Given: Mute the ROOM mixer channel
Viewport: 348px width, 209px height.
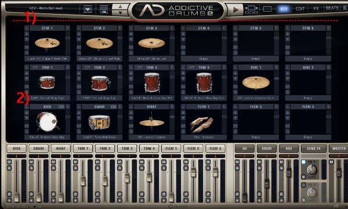Looking at the screenshot, I should 259,162.
